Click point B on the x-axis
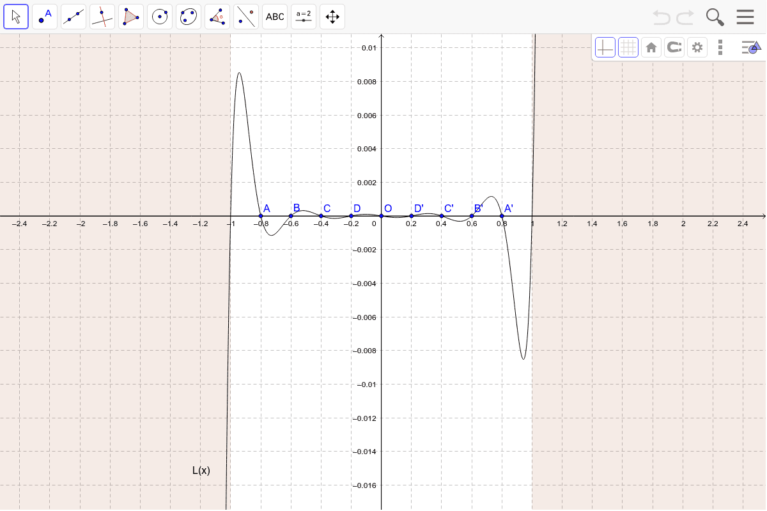Viewport: 767px width, 511px height. pyautogui.click(x=291, y=216)
